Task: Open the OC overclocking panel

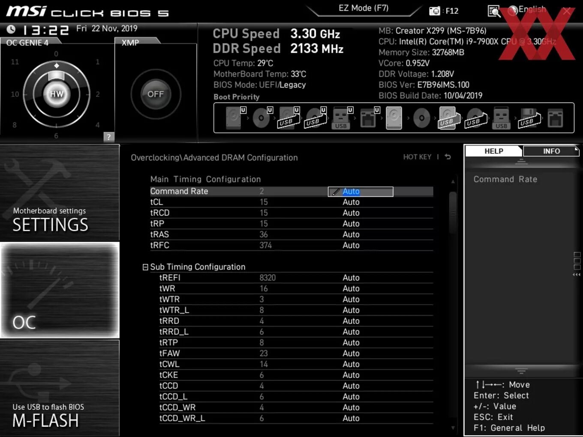Action: pyautogui.click(x=60, y=290)
